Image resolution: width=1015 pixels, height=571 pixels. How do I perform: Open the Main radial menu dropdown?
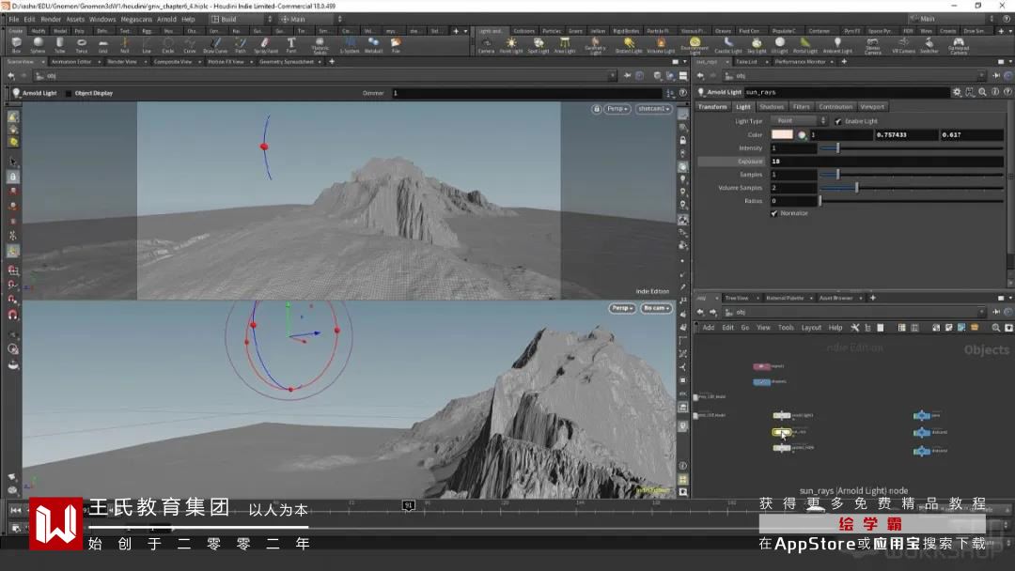[x=310, y=20]
